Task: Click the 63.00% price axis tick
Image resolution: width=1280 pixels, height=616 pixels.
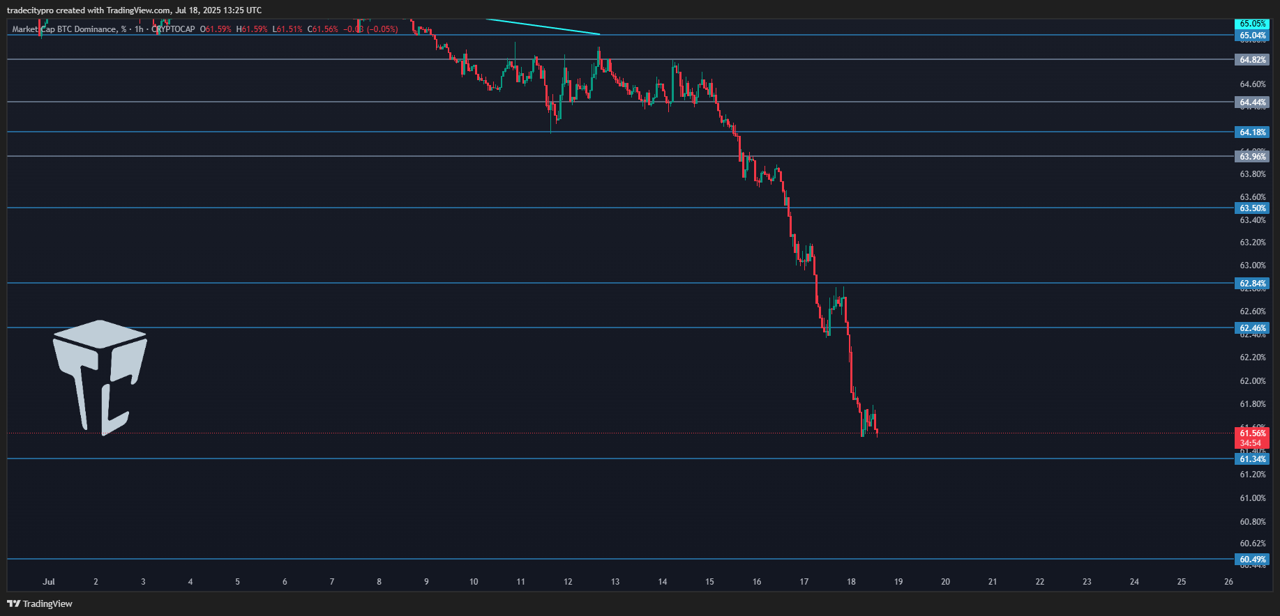Action: [1252, 265]
